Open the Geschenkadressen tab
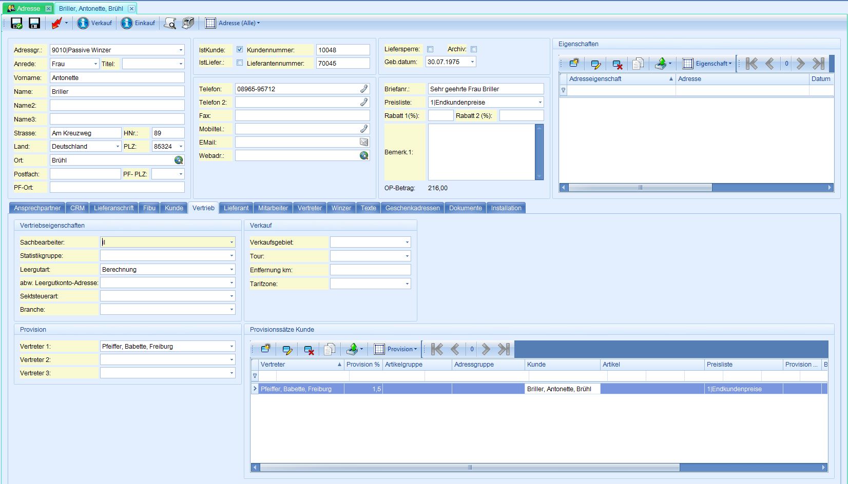The width and height of the screenshot is (848, 484). (x=413, y=208)
